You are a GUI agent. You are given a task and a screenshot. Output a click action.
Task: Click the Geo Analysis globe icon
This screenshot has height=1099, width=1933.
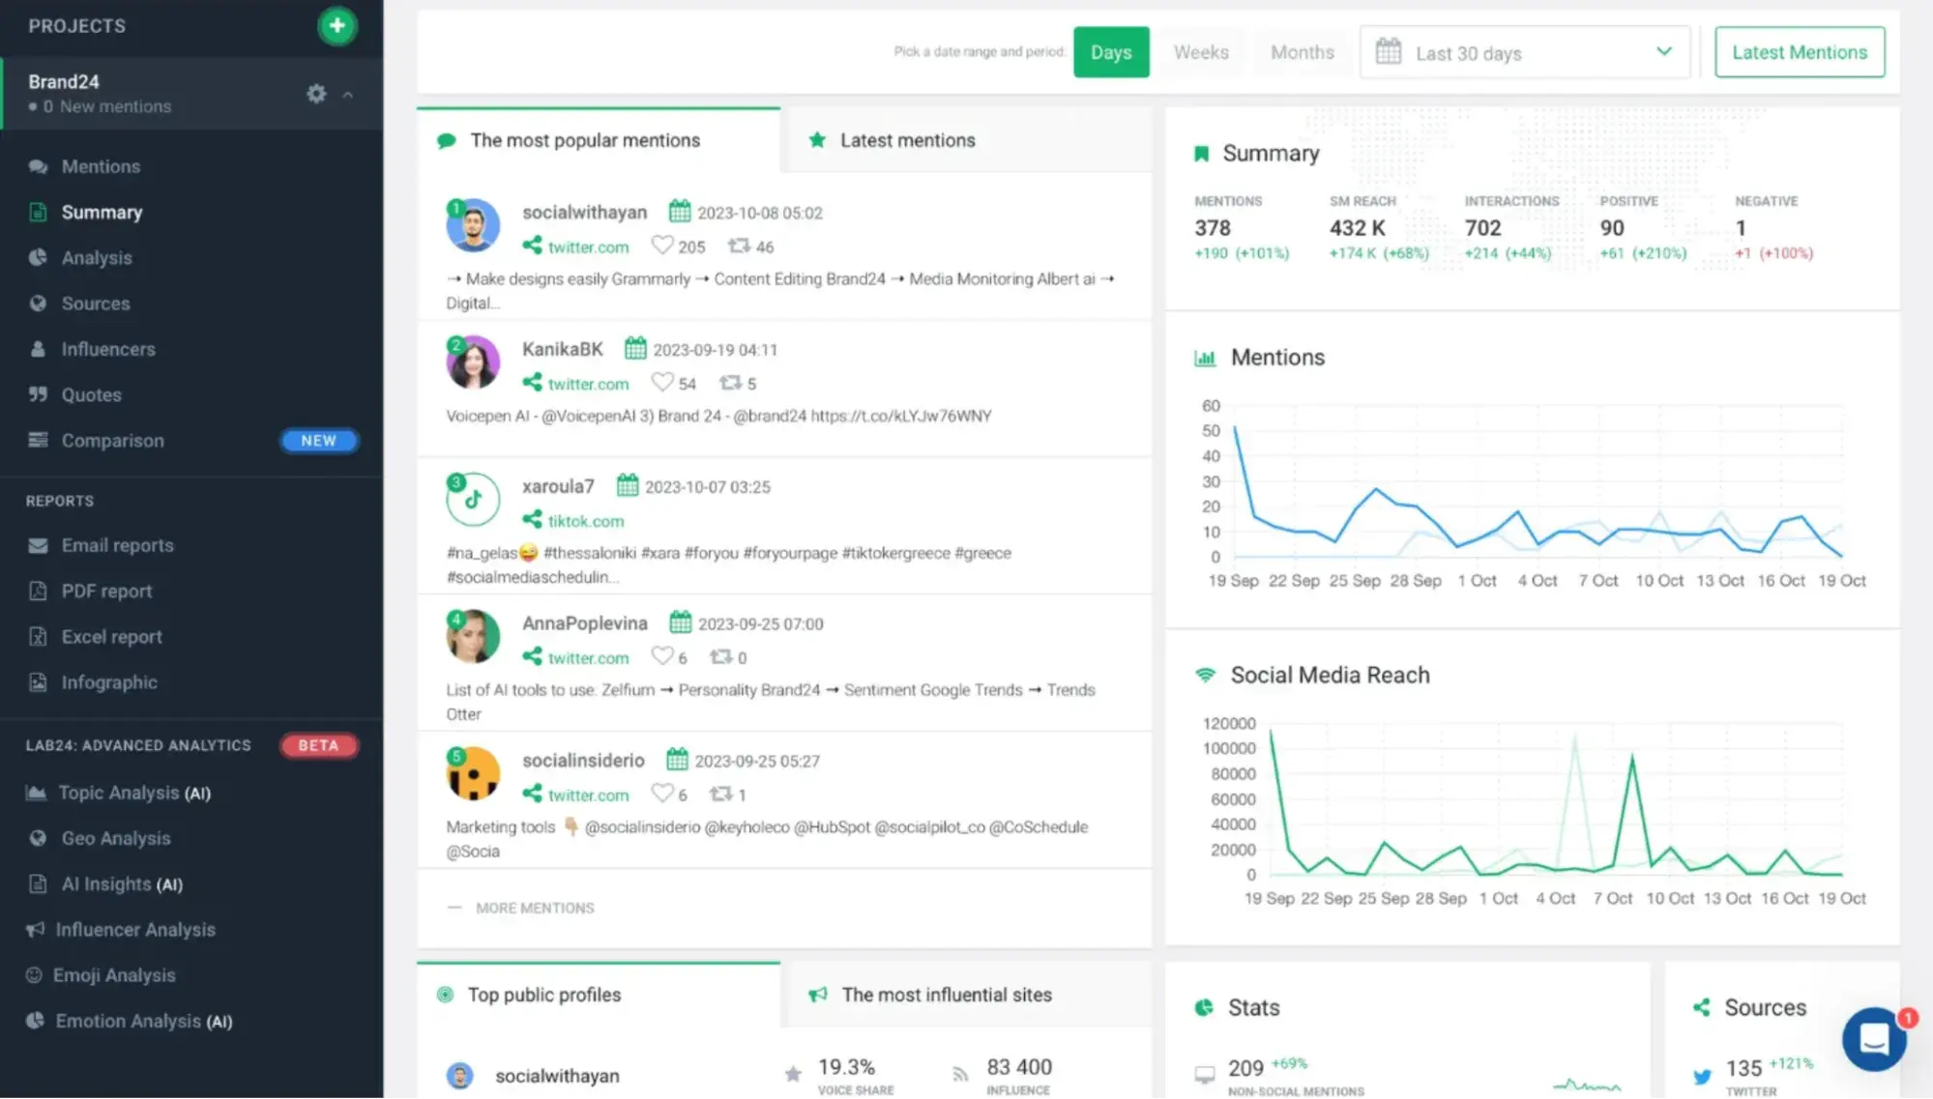click(38, 839)
